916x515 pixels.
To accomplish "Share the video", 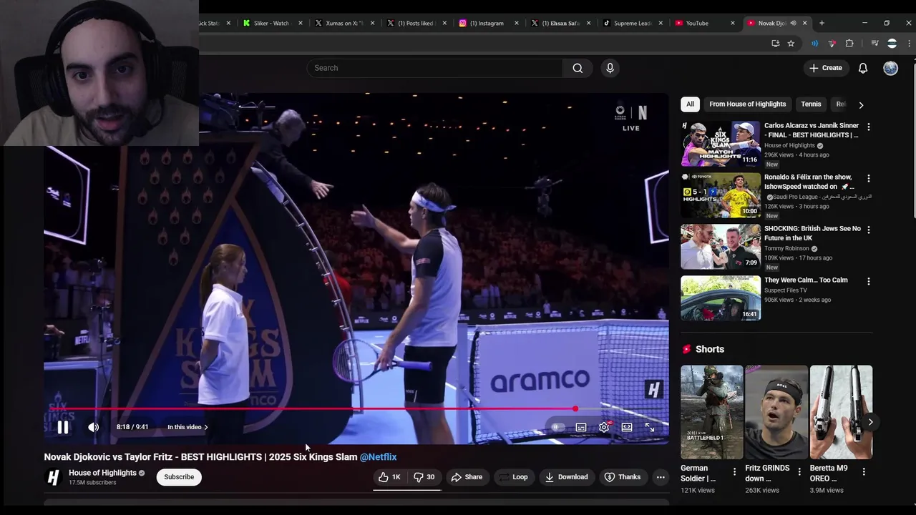I will click(466, 477).
